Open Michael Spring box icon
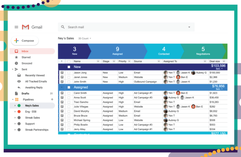This screenshot has width=241, height=157. (62, 120)
